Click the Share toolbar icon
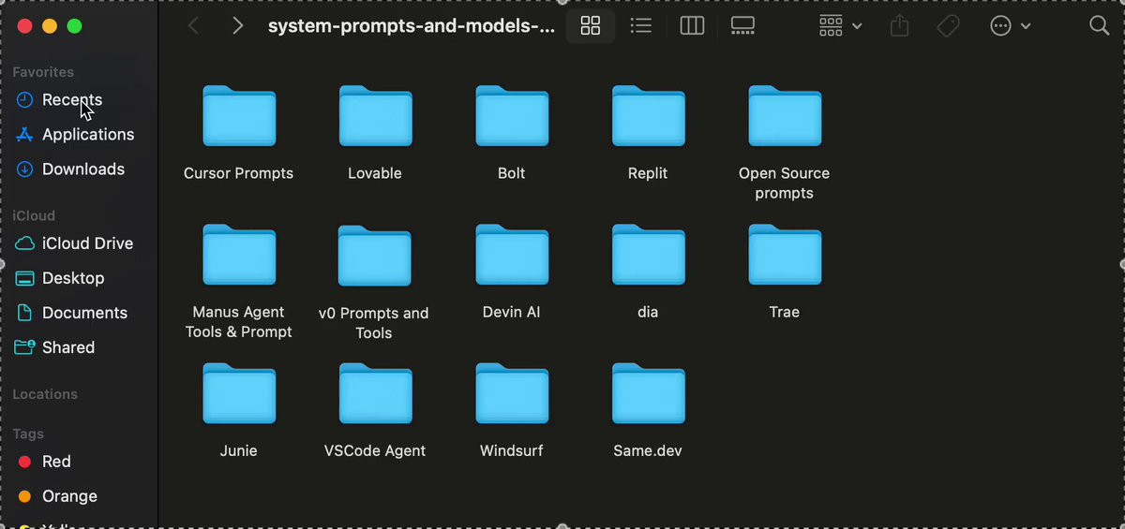Screen dimensions: 1125x529 coord(900,26)
